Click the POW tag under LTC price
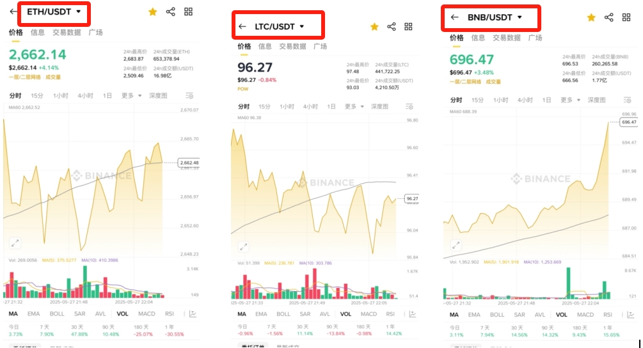This screenshot has height=348, width=643. pyautogui.click(x=242, y=89)
